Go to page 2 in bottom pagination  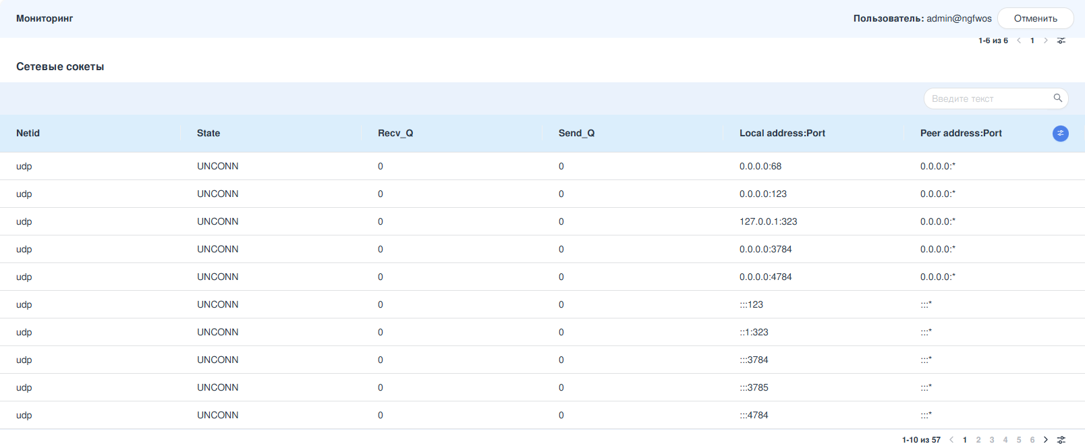click(978, 440)
